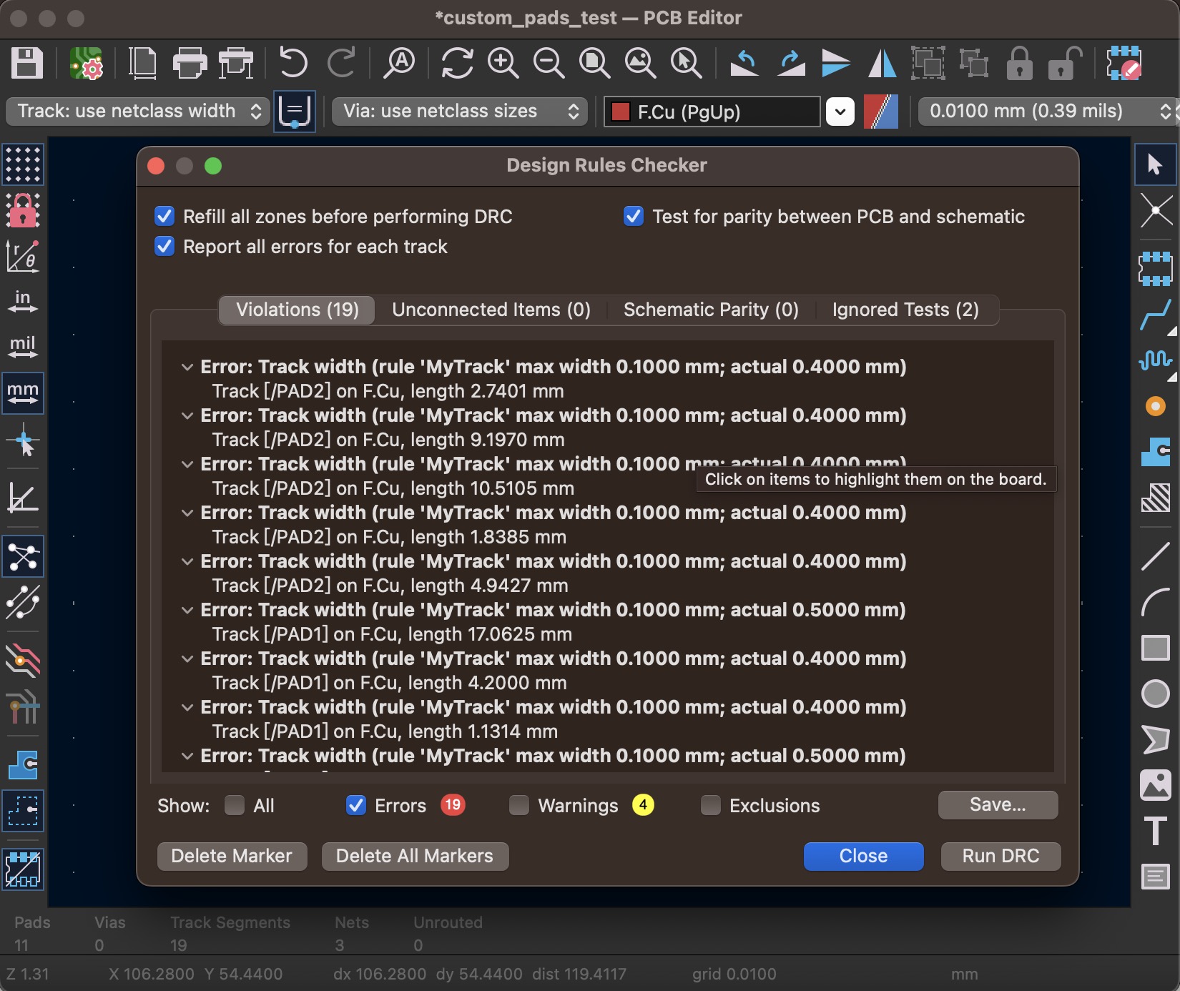
Task: Click the Delete Marker button
Action: [x=232, y=856]
